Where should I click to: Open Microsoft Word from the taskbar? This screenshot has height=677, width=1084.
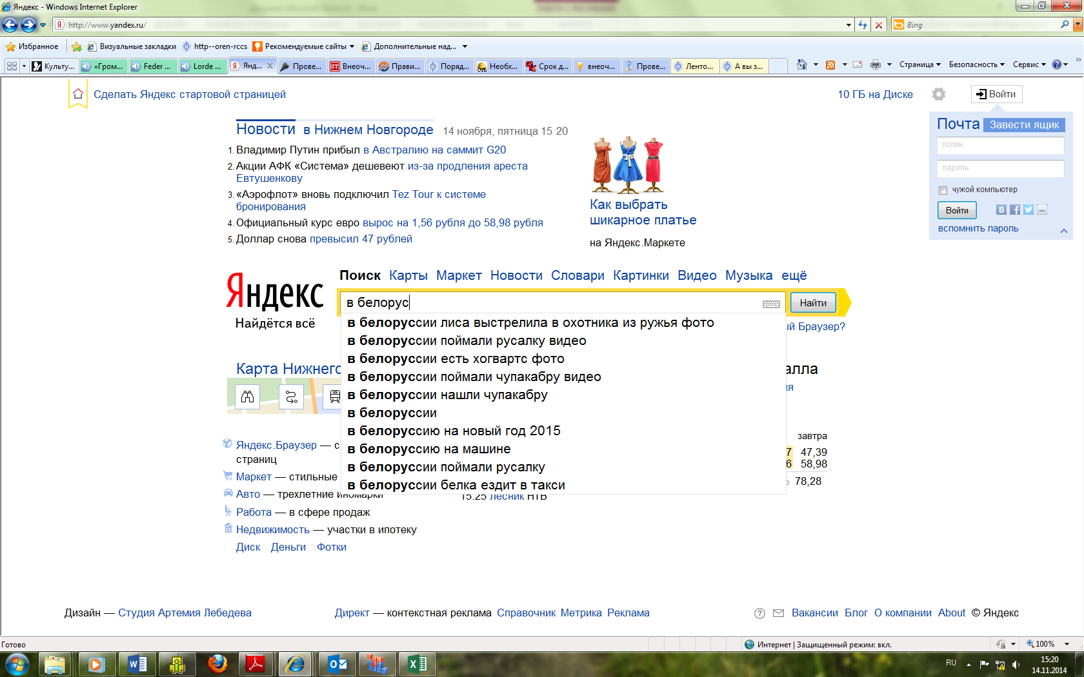[136, 664]
